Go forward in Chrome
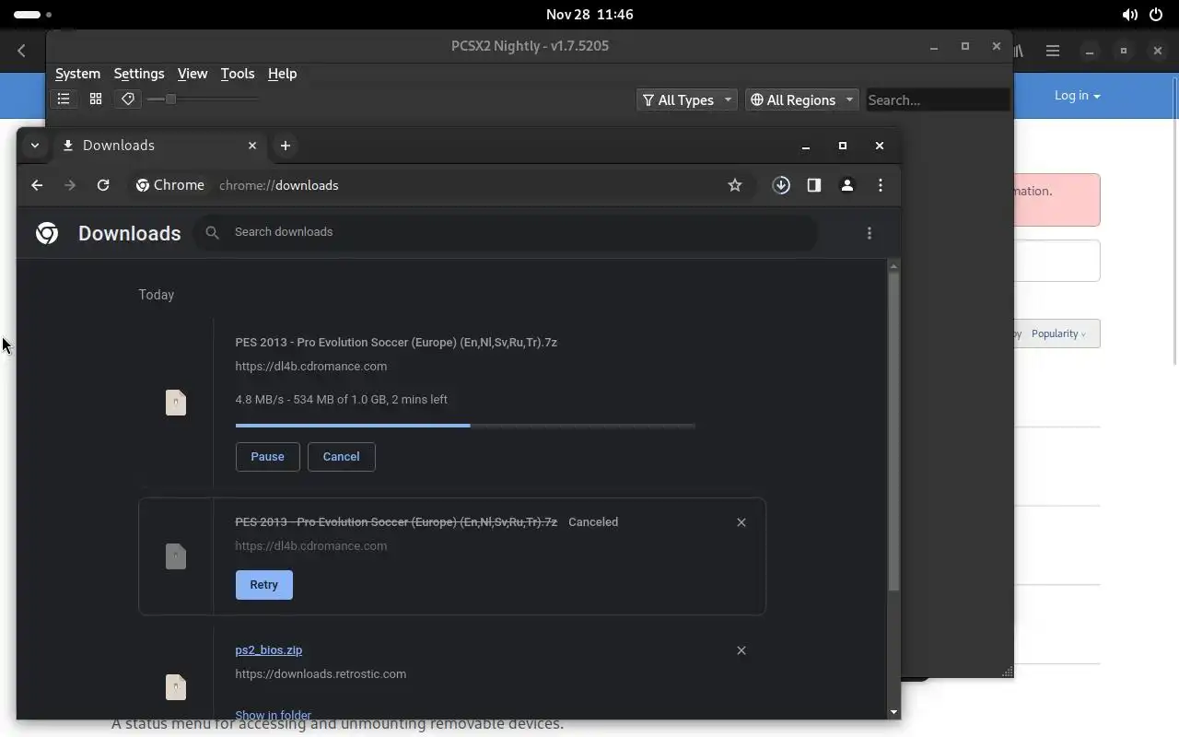 [x=70, y=185]
